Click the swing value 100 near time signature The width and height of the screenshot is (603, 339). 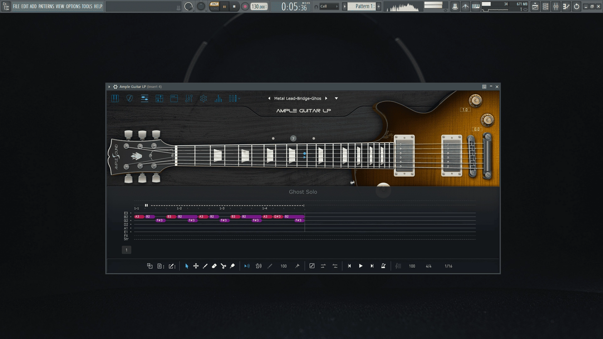pyautogui.click(x=412, y=266)
